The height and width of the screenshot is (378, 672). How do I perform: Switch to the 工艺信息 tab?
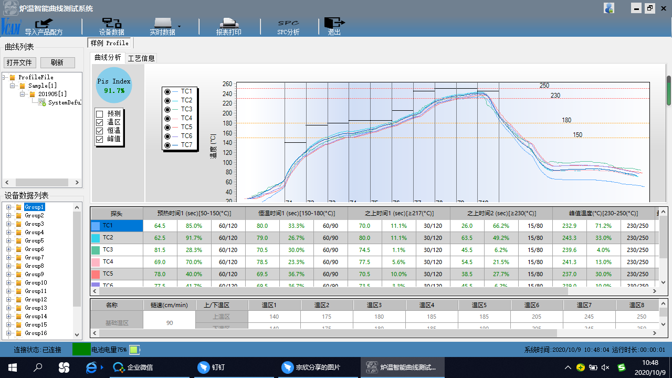point(141,58)
